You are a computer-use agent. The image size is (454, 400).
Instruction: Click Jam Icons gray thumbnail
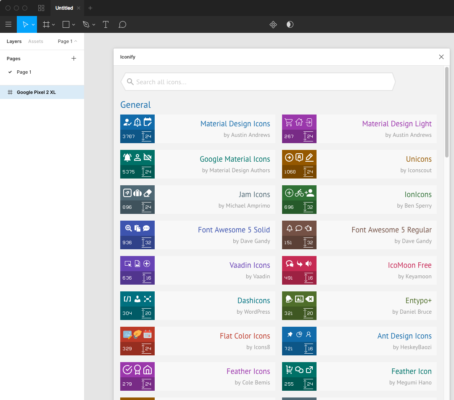coord(137,200)
